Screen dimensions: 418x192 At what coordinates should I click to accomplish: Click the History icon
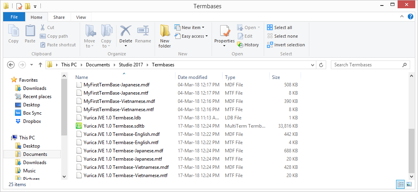click(x=240, y=45)
